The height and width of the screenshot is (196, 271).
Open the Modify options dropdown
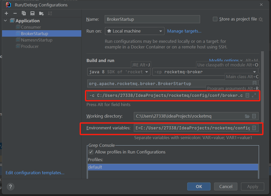tap(225, 60)
